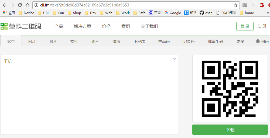Screen dimensions: 270x138
Task: Open the Device bookmark folder
Action: [x=26, y=13]
